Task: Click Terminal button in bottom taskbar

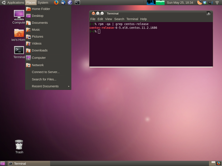Action: tap(29, 163)
